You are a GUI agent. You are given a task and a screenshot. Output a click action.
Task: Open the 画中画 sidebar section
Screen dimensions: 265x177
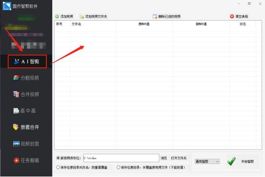[x=25, y=110]
